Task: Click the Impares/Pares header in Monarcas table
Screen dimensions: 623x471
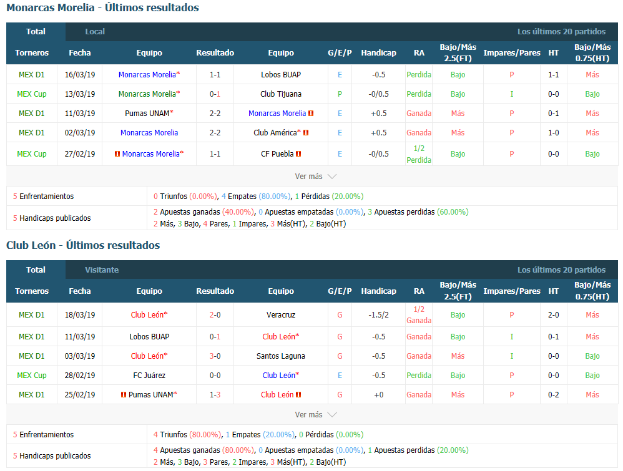Action: tap(512, 53)
